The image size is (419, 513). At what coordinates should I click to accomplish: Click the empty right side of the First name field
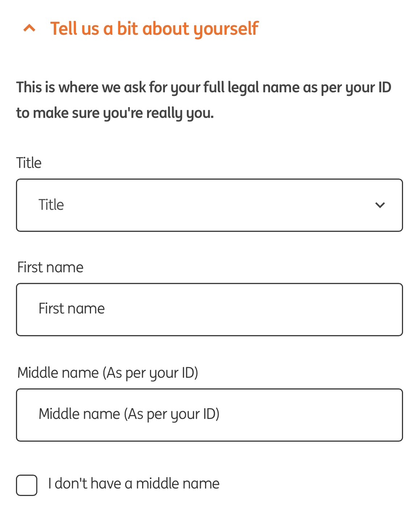click(308, 310)
